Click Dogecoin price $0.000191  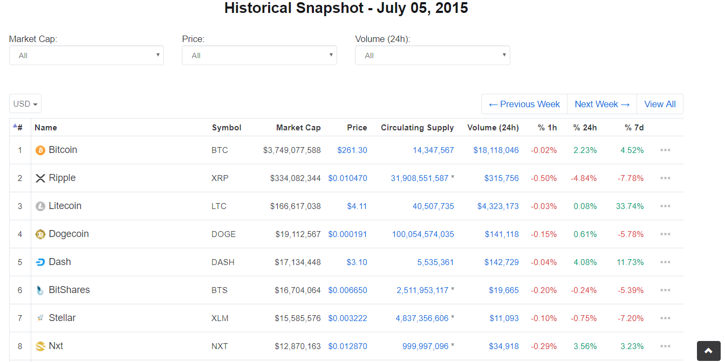coord(348,234)
